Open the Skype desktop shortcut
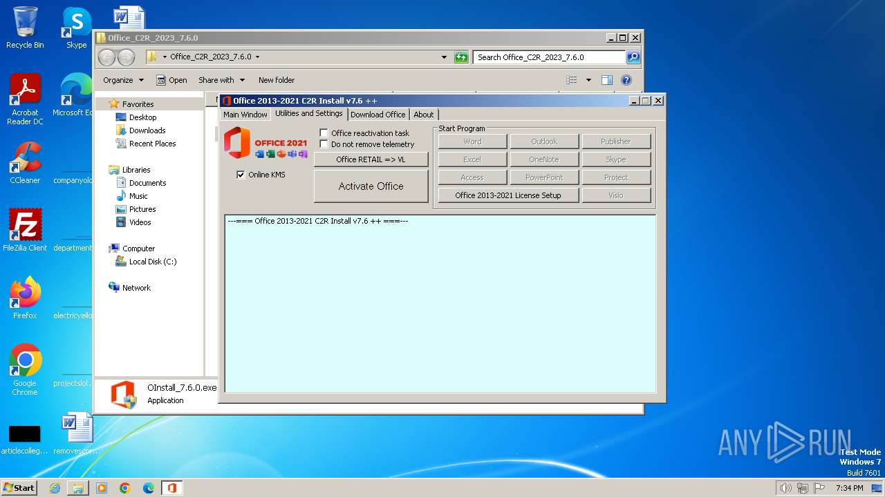Viewport: 885px width, 497px height. (x=76, y=28)
